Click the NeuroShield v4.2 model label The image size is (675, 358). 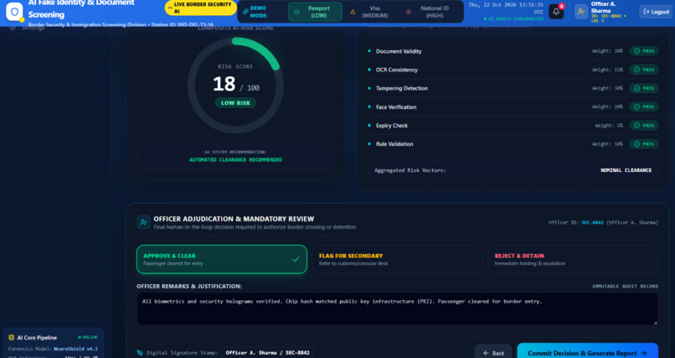tap(75, 349)
